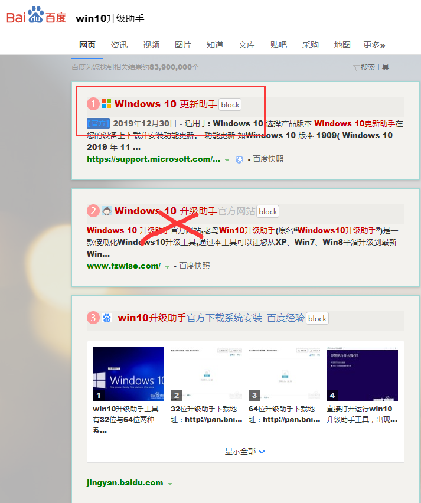Switch to the 视频 tab

pyautogui.click(x=151, y=45)
